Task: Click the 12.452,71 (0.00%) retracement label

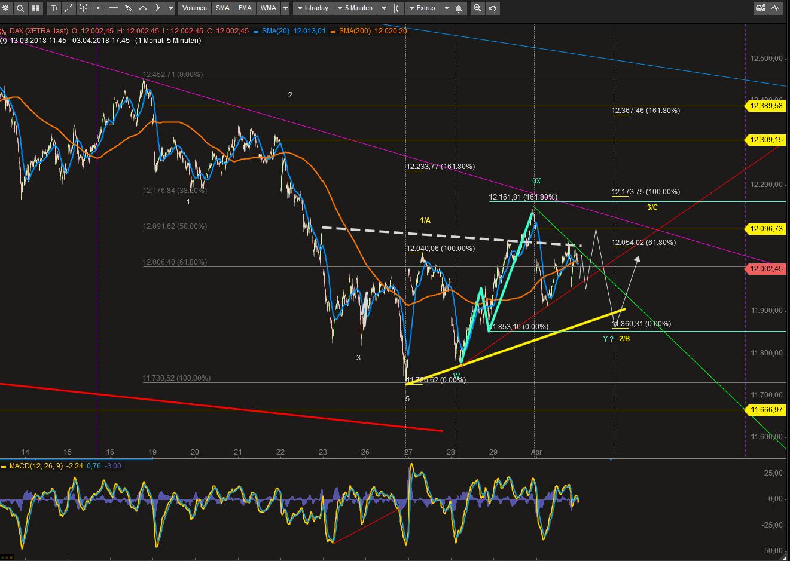Action: pyautogui.click(x=173, y=75)
